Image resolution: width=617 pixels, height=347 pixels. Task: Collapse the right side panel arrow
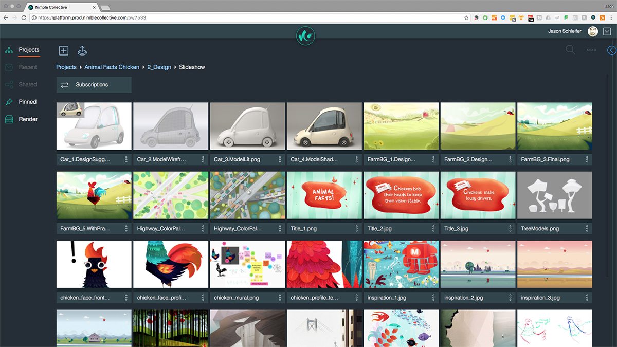(611, 50)
